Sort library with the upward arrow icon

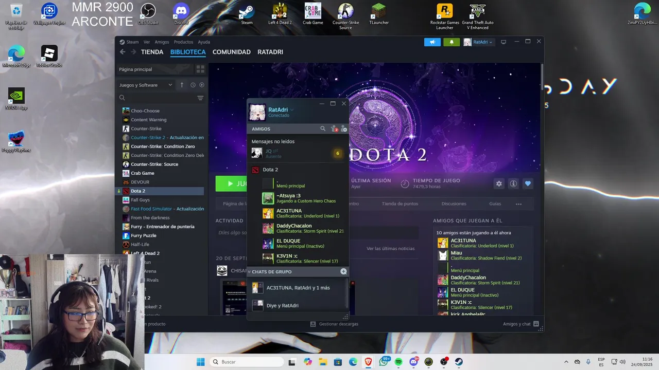(x=182, y=85)
